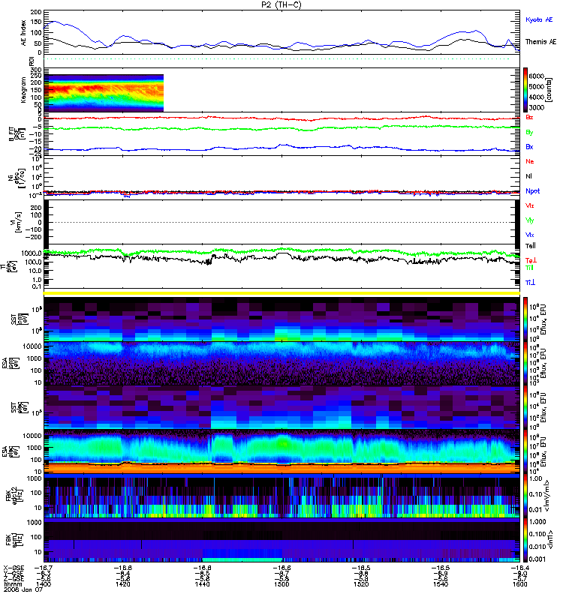
Task: Click the blue Bx legend label
Action: [x=529, y=147]
